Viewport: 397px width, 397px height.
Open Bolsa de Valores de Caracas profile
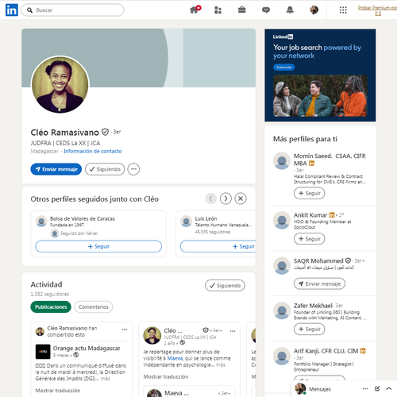[x=83, y=218]
